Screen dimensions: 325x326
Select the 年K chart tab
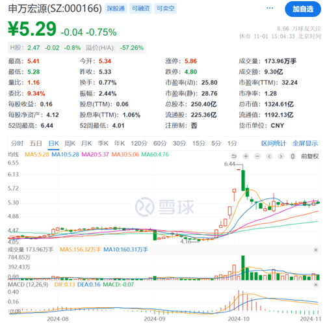120,143
